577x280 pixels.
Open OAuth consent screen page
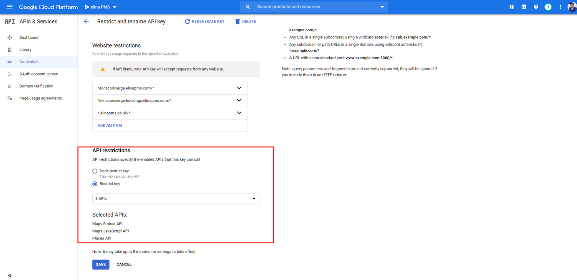coord(39,74)
